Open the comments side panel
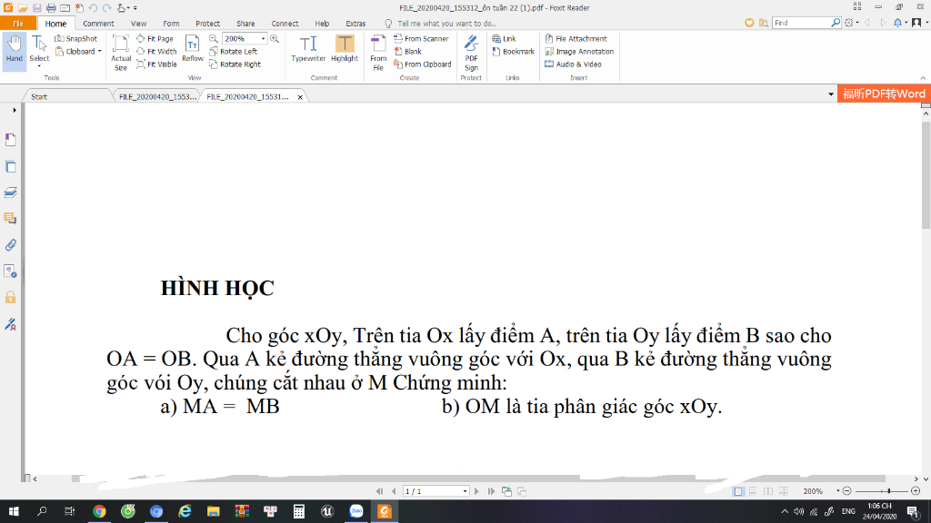This screenshot has height=523, width=931. pos(11,219)
